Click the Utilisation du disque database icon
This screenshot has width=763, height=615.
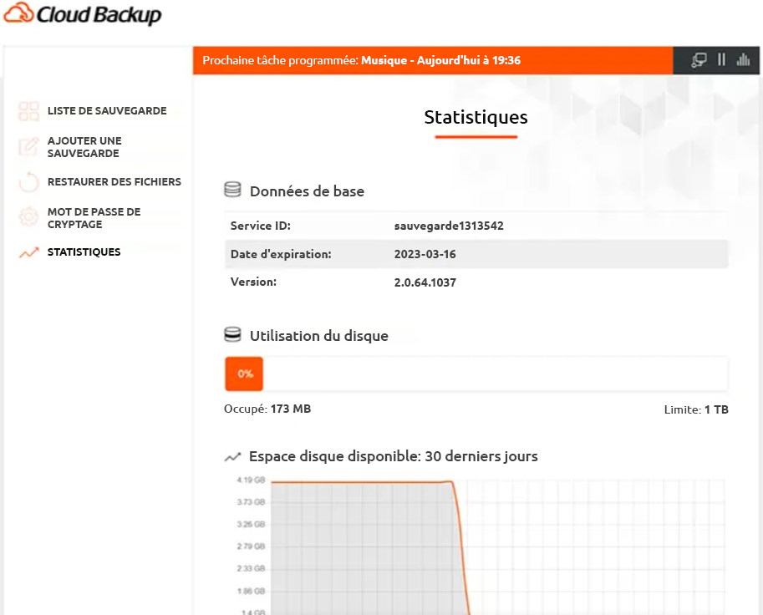pos(232,334)
